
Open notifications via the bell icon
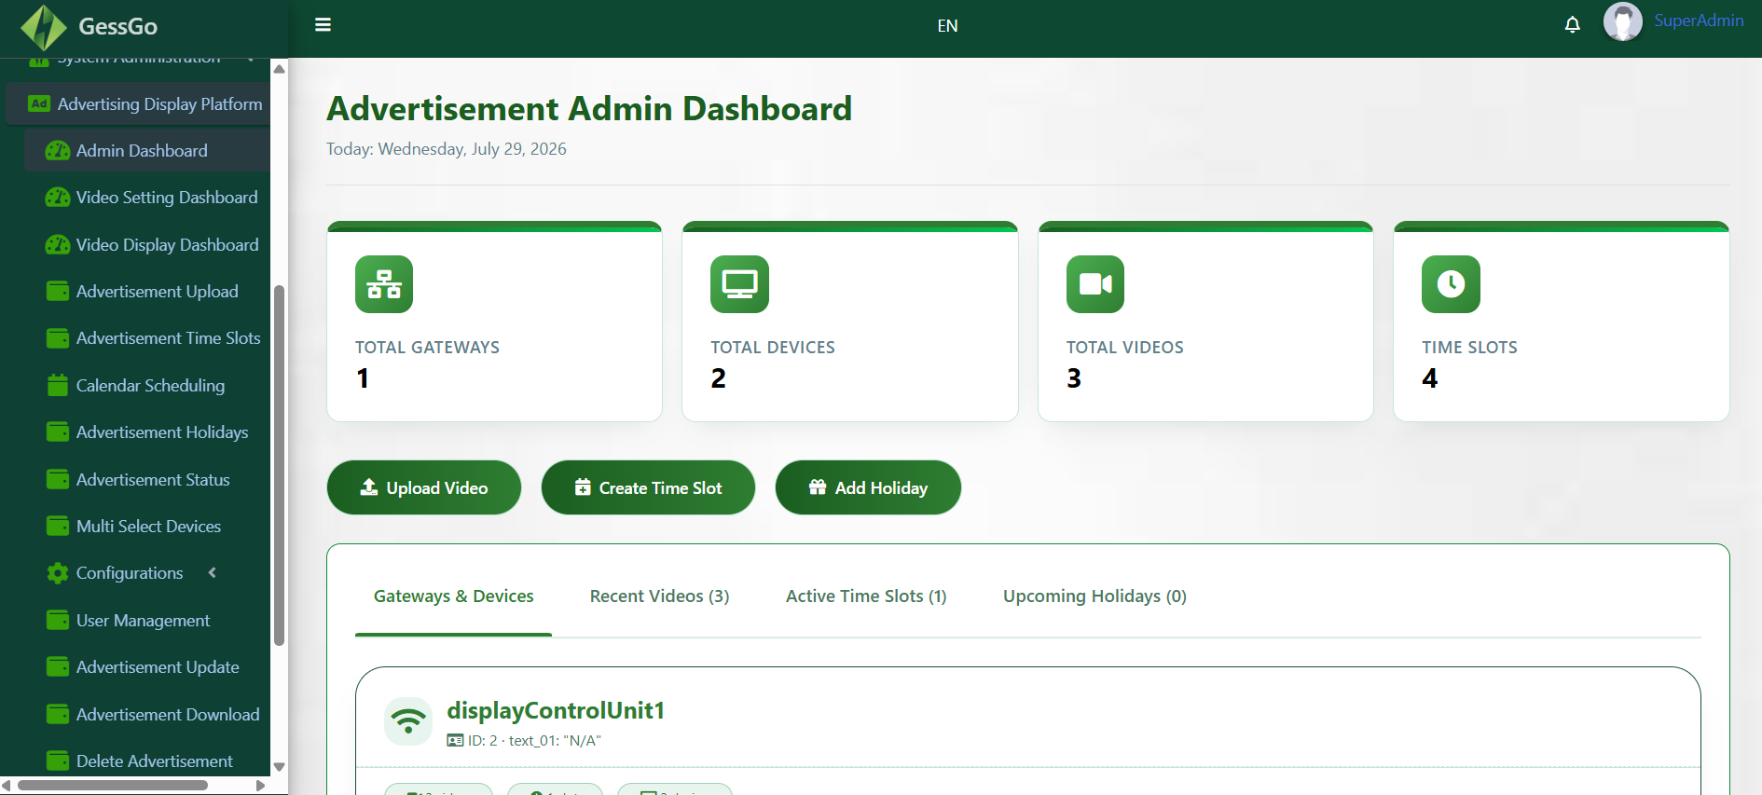point(1572,25)
